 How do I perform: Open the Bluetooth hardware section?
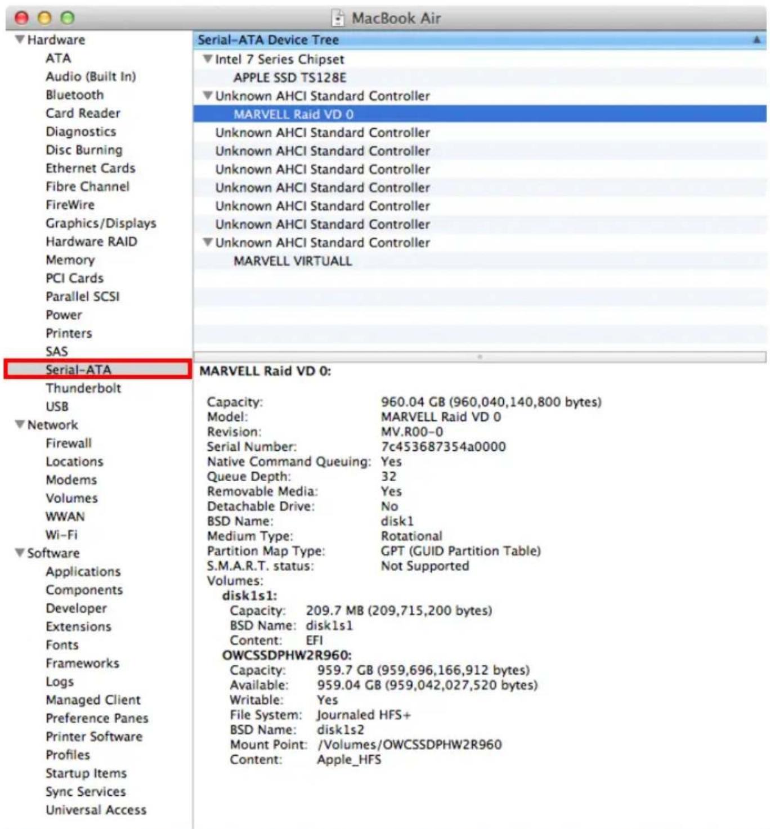pyautogui.click(x=75, y=95)
